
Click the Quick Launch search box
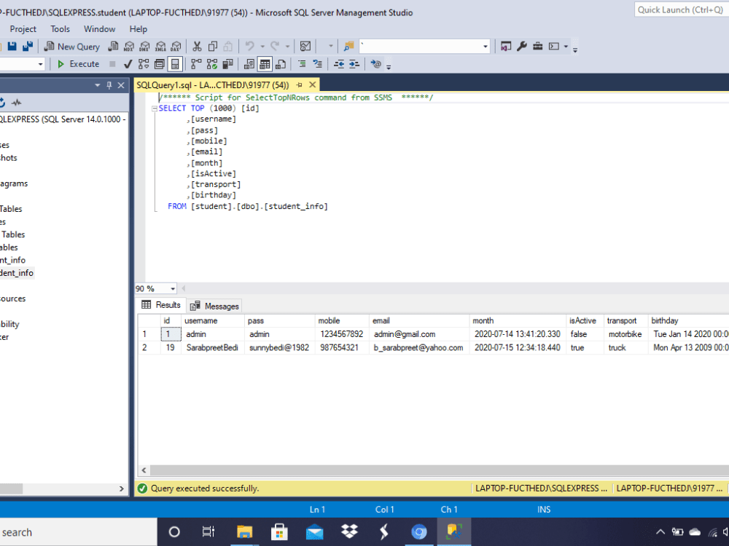[679, 9]
